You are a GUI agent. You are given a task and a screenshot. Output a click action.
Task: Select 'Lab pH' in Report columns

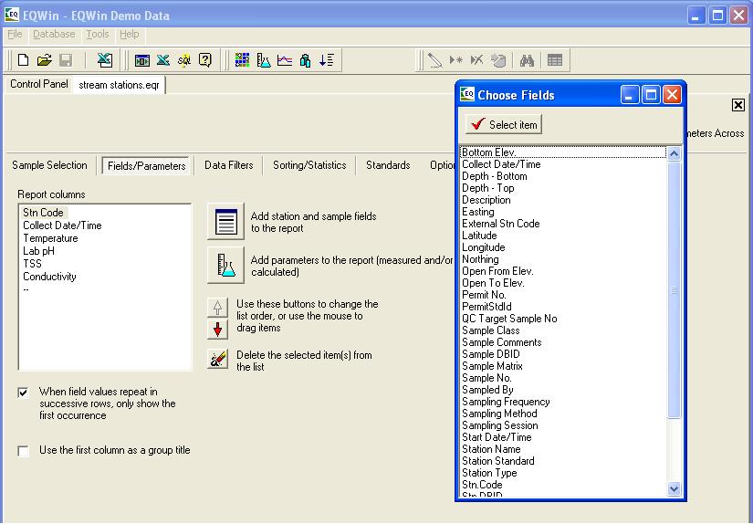tap(39, 251)
